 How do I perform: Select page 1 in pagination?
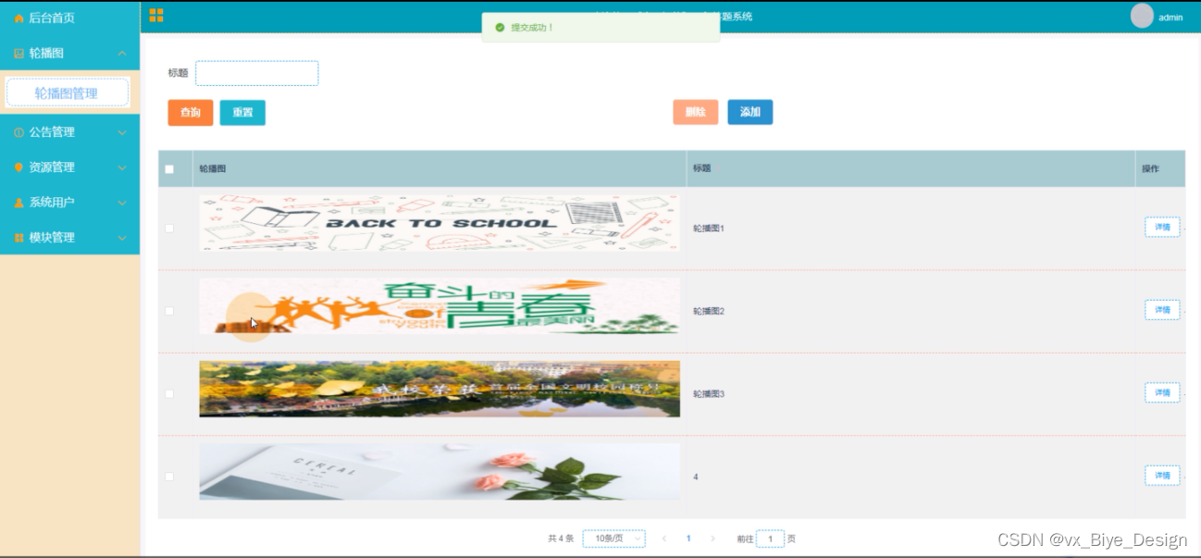(x=688, y=539)
